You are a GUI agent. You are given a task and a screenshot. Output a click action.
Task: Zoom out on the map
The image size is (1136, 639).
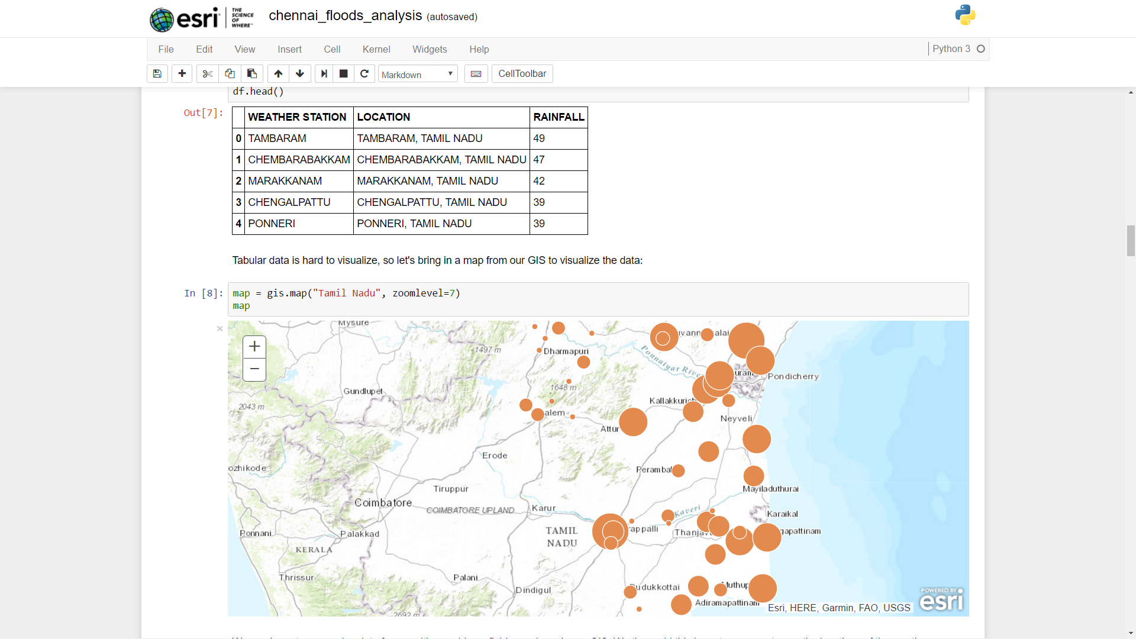pos(254,369)
